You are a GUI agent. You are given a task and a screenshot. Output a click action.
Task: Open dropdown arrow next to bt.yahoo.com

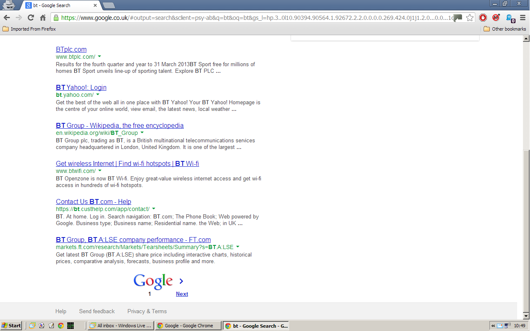coord(98,94)
